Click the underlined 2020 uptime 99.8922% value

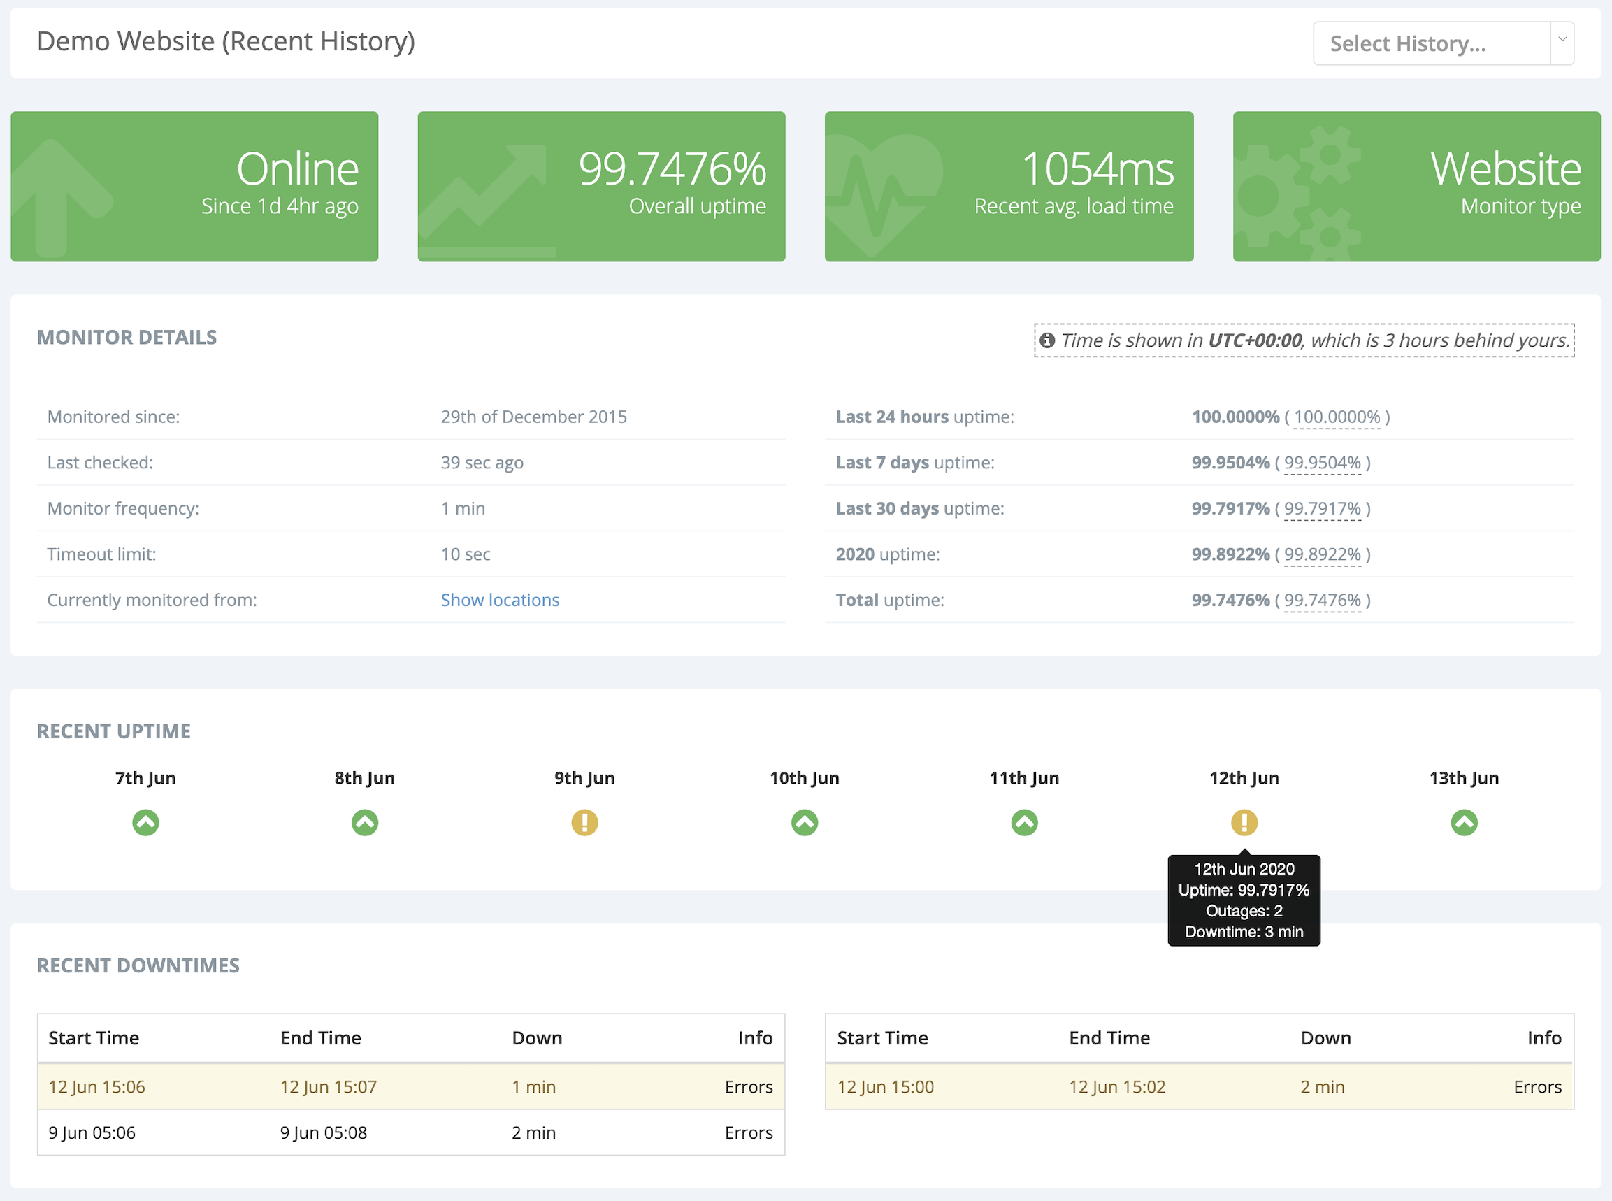click(1322, 554)
